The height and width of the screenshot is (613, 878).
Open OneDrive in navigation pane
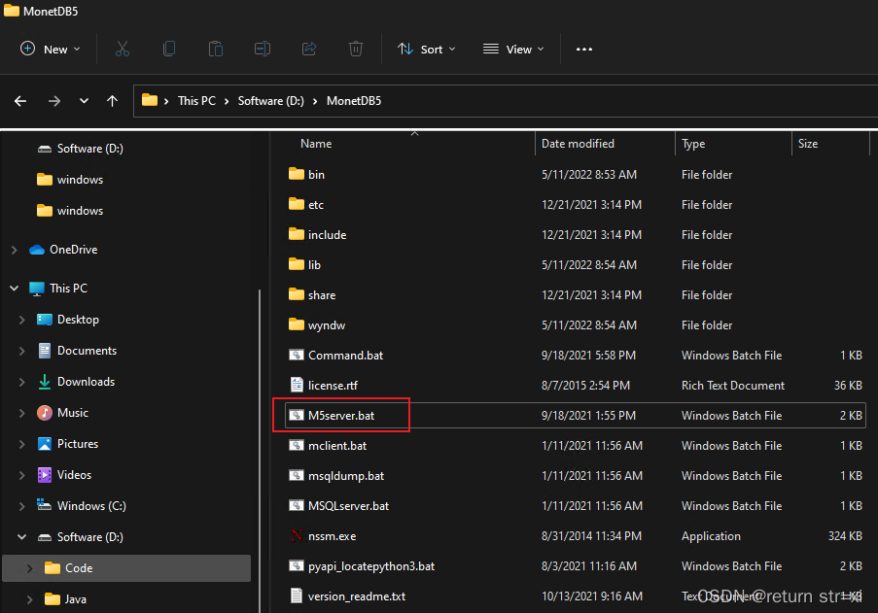pyautogui.click(x=73, y=250)
